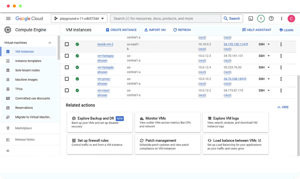Select the checkbox for vm-proxy-ahosan
Screen dimensions: 300x179
coord(67,79)
